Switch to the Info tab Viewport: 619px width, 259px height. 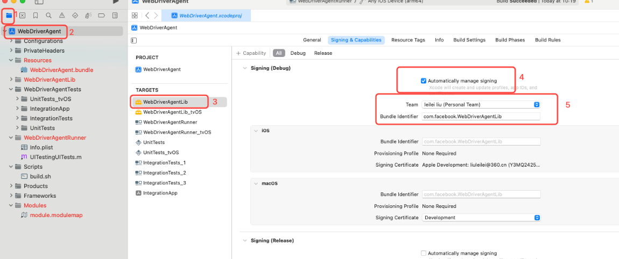click(x=439, y=40)
